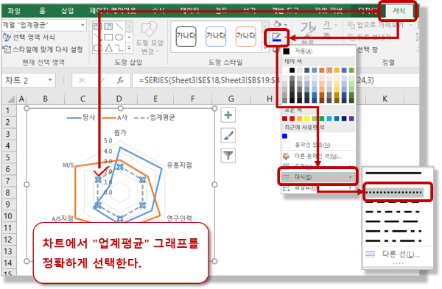Click the 당사 legend entry
This screenshot has width=442, height=289.
(x=82, y=118)
